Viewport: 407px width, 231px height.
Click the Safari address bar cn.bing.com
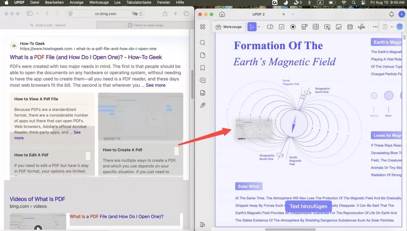[x=105, y=14]
